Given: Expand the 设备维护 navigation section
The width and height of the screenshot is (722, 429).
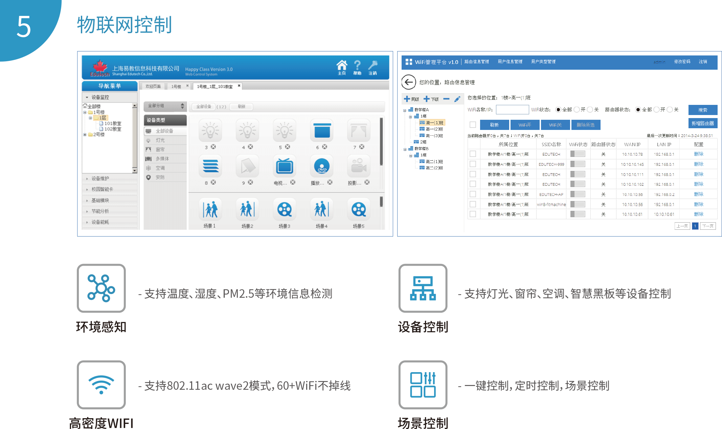Looking at the screenshot, I should coord(100,178).
